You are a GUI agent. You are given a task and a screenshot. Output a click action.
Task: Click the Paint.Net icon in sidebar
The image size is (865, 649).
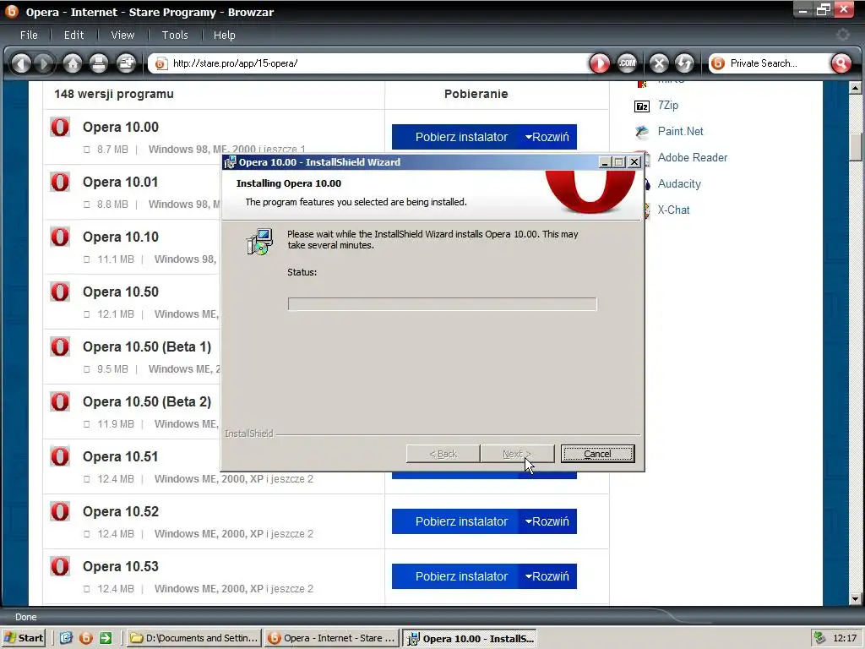(x=642, y=131)
